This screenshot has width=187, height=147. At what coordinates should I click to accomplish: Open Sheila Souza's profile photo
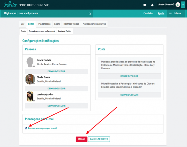30,79
